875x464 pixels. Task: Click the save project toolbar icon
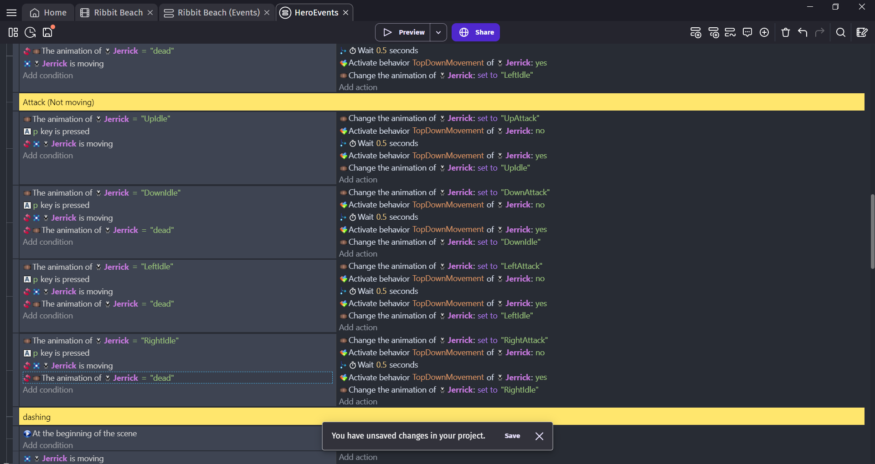(48, 32)
